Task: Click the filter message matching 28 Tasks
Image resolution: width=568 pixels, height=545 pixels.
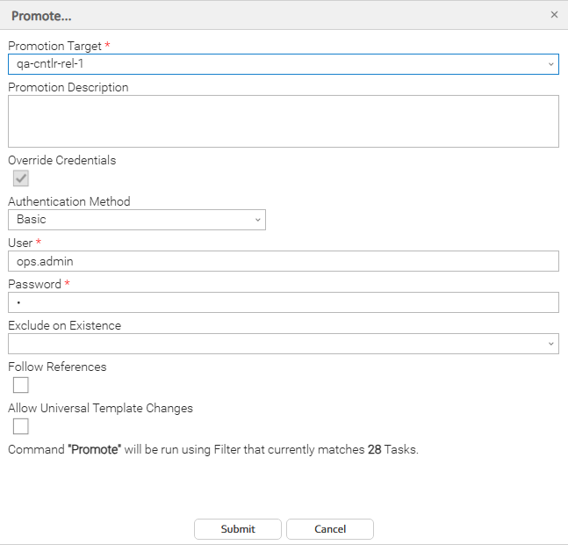Action: (x=213, y=449)
